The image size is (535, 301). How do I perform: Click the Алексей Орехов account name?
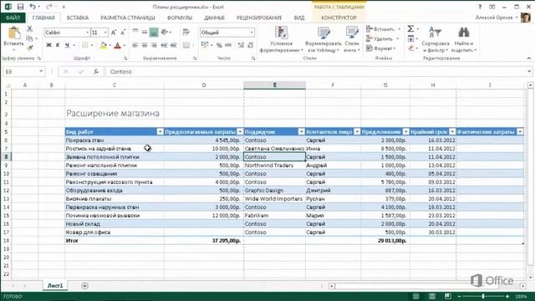(494, 17)
